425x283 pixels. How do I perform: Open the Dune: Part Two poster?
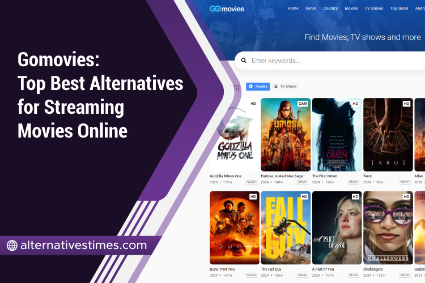(235, 228)
